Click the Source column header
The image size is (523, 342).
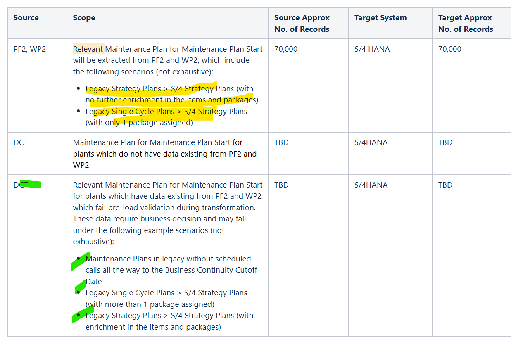tap(26, 18)
